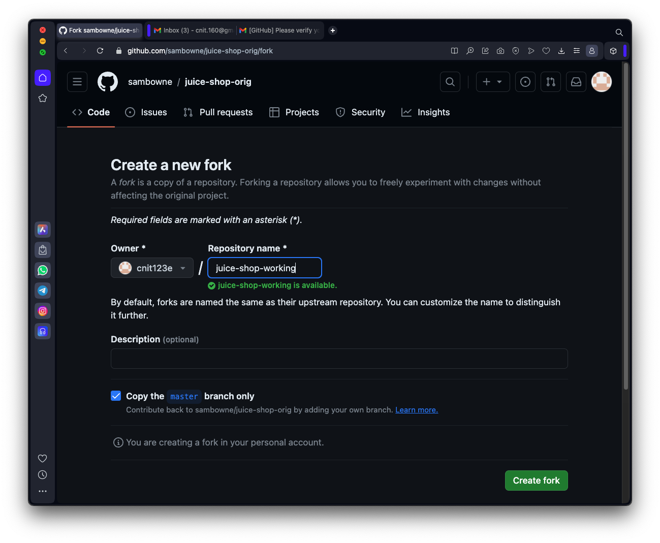
Task: Switch to the Issues repository tab
Action: point(146,112)
